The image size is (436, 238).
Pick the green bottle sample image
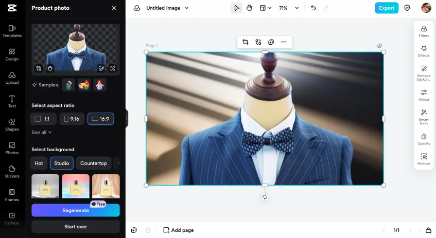pyautogui.click(x=68, y=85)
